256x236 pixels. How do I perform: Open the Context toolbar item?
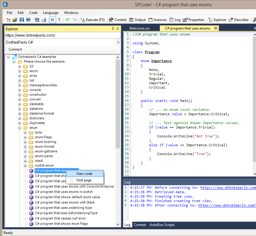click(x=118, y=20)
